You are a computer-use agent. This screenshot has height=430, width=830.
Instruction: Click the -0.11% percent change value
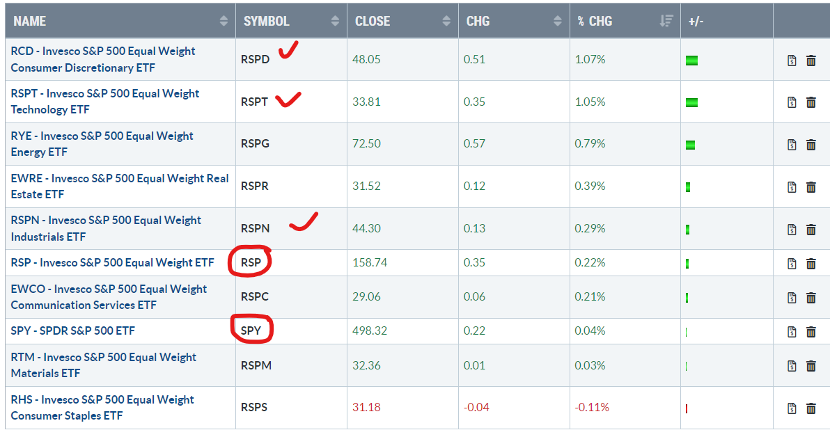592,407
